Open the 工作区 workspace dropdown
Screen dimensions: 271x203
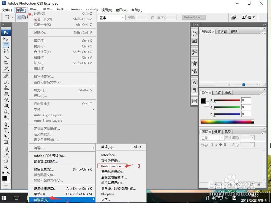point(248,17)
